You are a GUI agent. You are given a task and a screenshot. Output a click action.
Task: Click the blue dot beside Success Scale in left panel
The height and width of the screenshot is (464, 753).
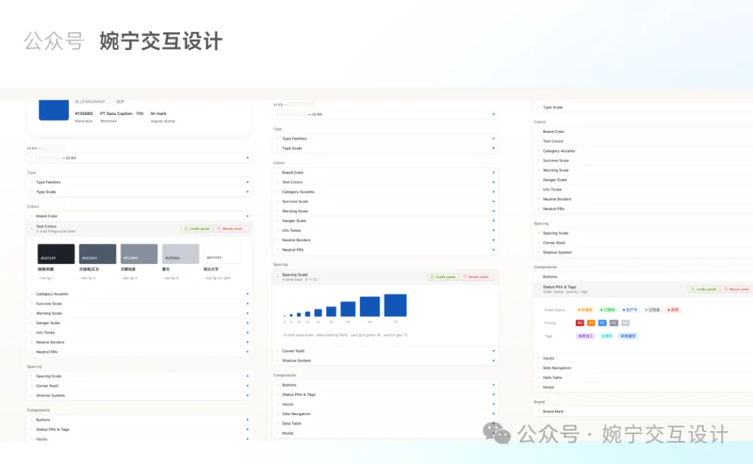tap(248, 304)
